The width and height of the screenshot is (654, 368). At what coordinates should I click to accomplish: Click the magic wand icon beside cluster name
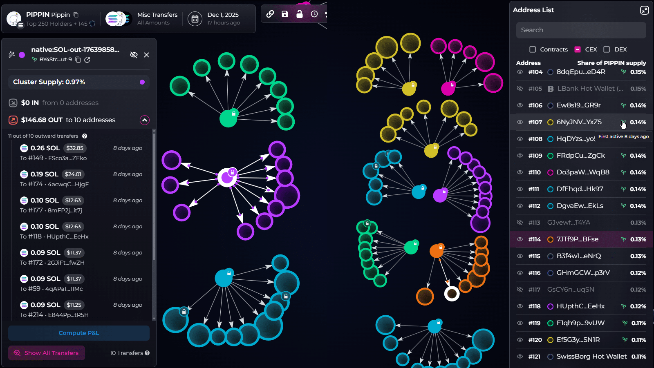(12, 54)
